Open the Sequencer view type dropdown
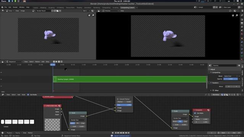The image size is (244, 137). (14, 62)
